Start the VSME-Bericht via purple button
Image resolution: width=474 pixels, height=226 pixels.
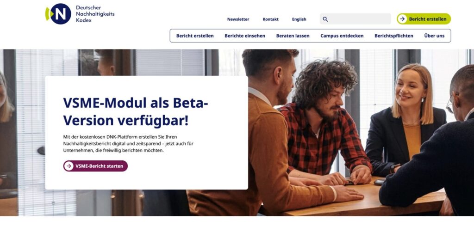(95, 166)
